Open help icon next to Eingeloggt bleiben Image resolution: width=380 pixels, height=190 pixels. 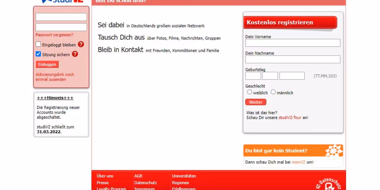[81, 44]
